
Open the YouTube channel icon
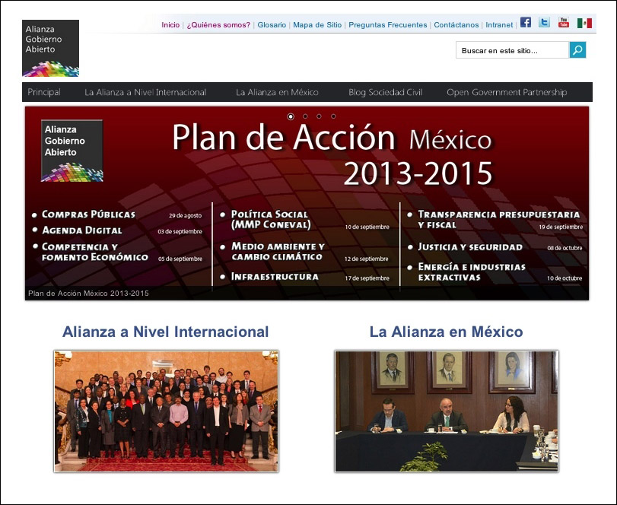click(564, 22)
